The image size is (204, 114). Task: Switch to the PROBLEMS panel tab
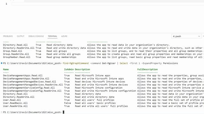8,36
